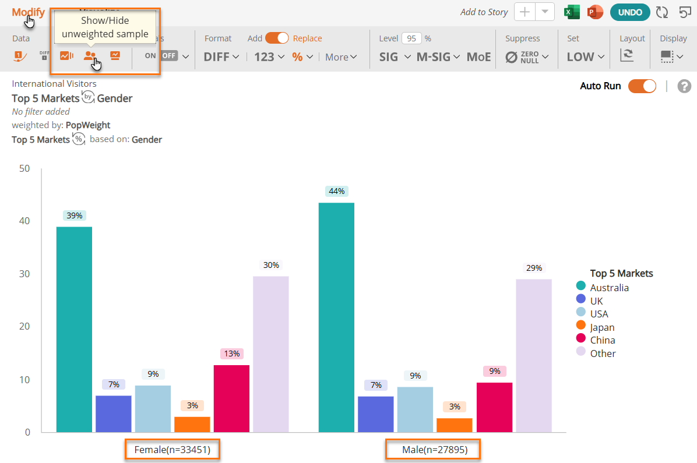Click the refresh arrows icon beside UNDO
The height and width of the screenshot is (463, 697).
point(662,12)
